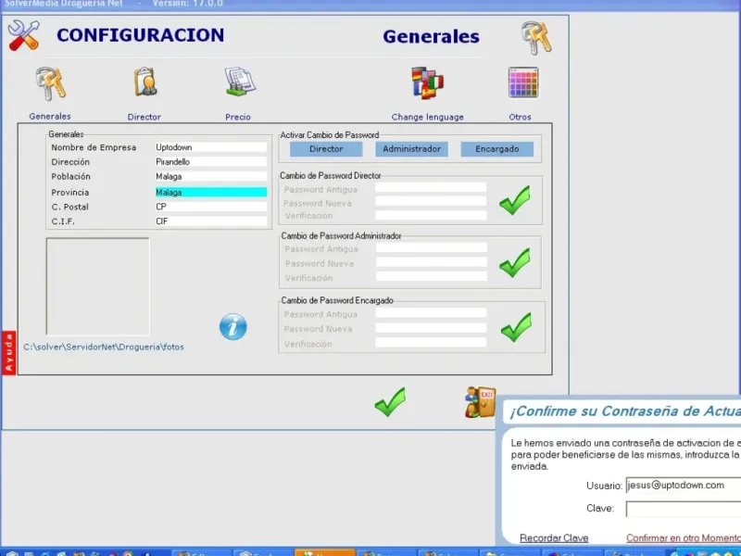
Task: Click Administrador Password Antigua field
Action: click(x=431, y=247)
